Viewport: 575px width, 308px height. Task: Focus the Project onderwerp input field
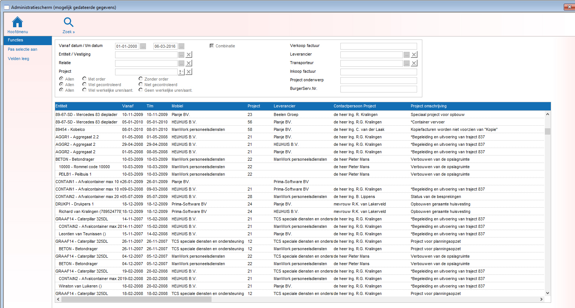point(378,81)
